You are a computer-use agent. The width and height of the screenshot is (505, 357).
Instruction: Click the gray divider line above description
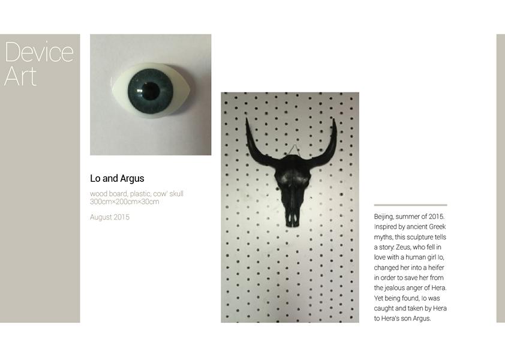[411, 205]
